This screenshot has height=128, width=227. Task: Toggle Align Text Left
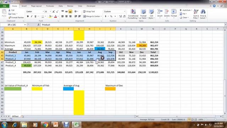[62, 16]
